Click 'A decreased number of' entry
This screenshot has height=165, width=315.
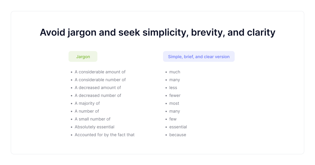tap(98, 95)
